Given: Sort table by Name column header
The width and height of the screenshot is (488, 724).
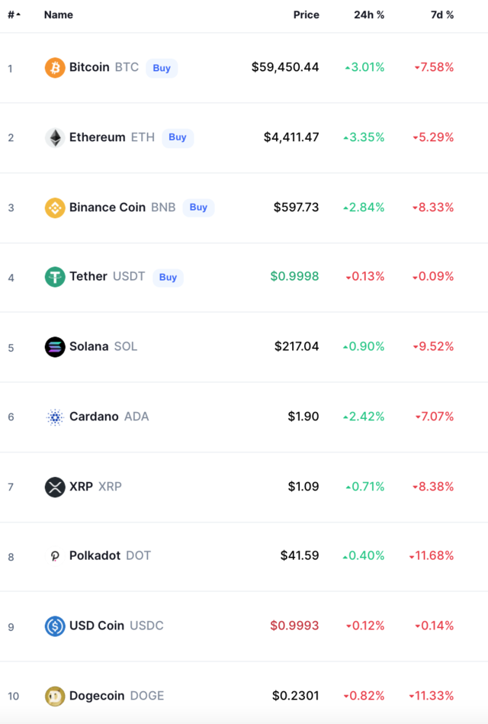Looking at the screenshot, I should click(x=58, y=14).
